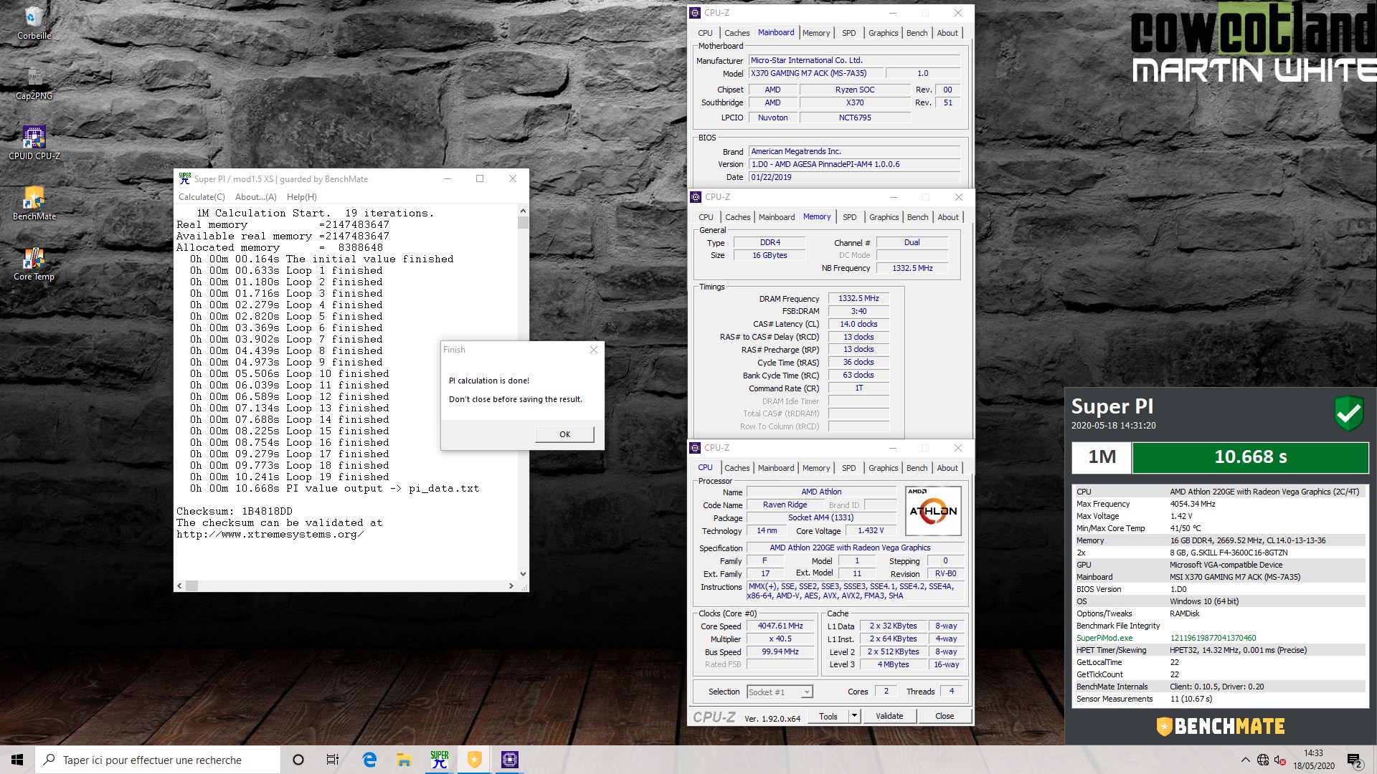Click the Code Name value Raven Ridge
The height and width of the screenshot is (774, 1377).
(x=785, y=505)
